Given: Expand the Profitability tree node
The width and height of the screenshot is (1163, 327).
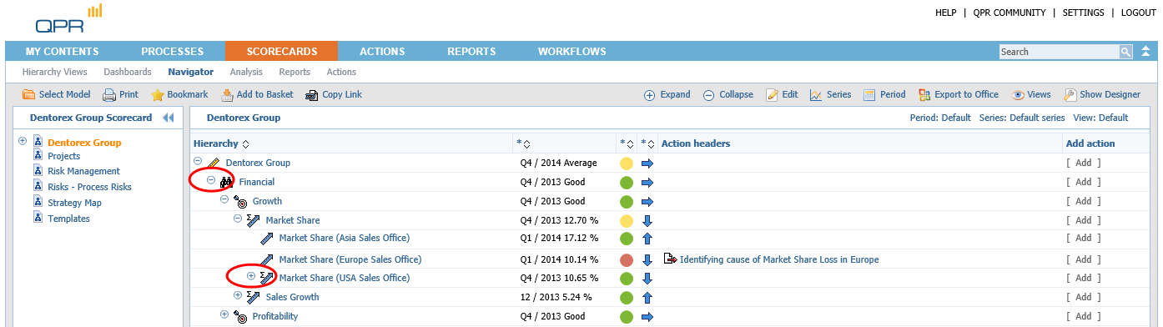Looking at the screenshot, I should [x=224, y=314].
